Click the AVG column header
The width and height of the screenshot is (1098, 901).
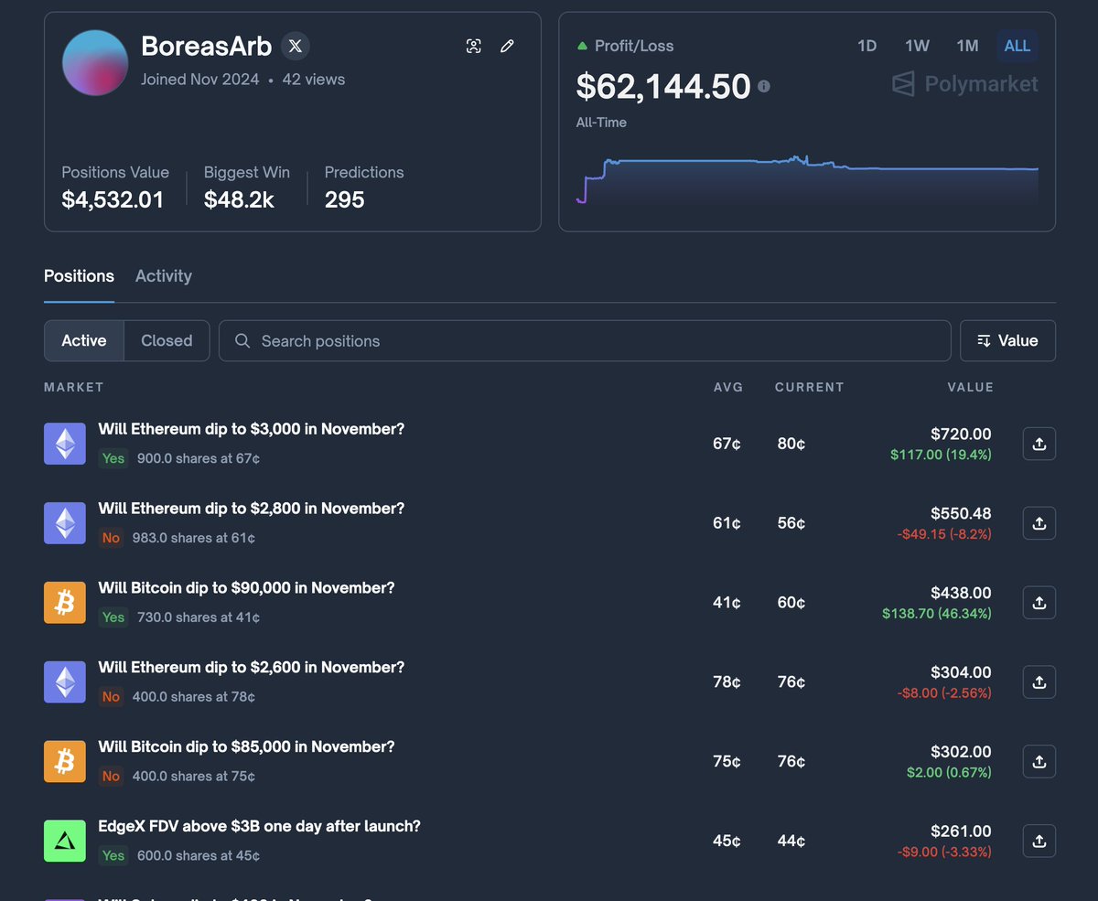pos(728,387)
